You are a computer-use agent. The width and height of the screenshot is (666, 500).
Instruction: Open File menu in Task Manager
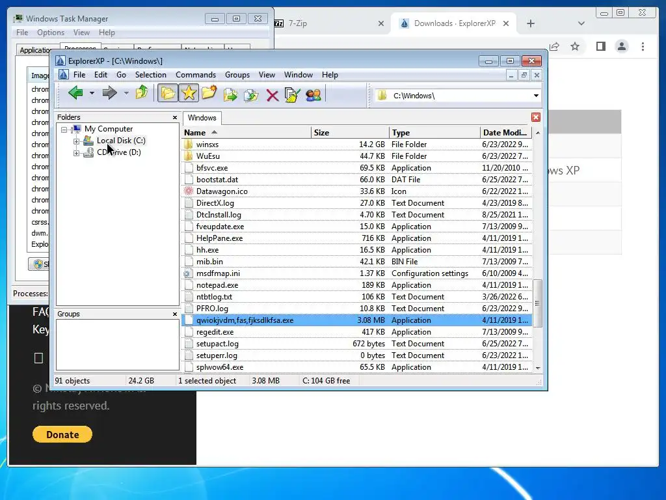[22, 33]
